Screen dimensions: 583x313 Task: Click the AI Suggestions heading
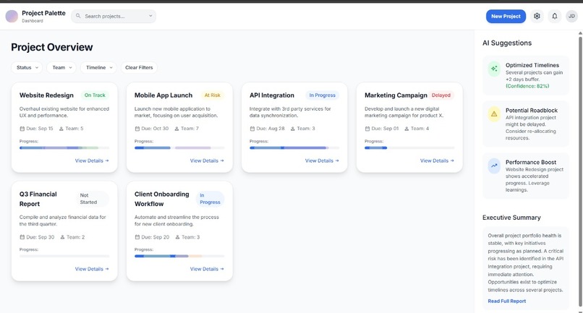[507, 43]
